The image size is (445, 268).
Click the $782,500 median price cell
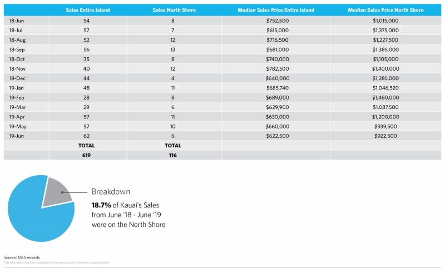(276, 68)
